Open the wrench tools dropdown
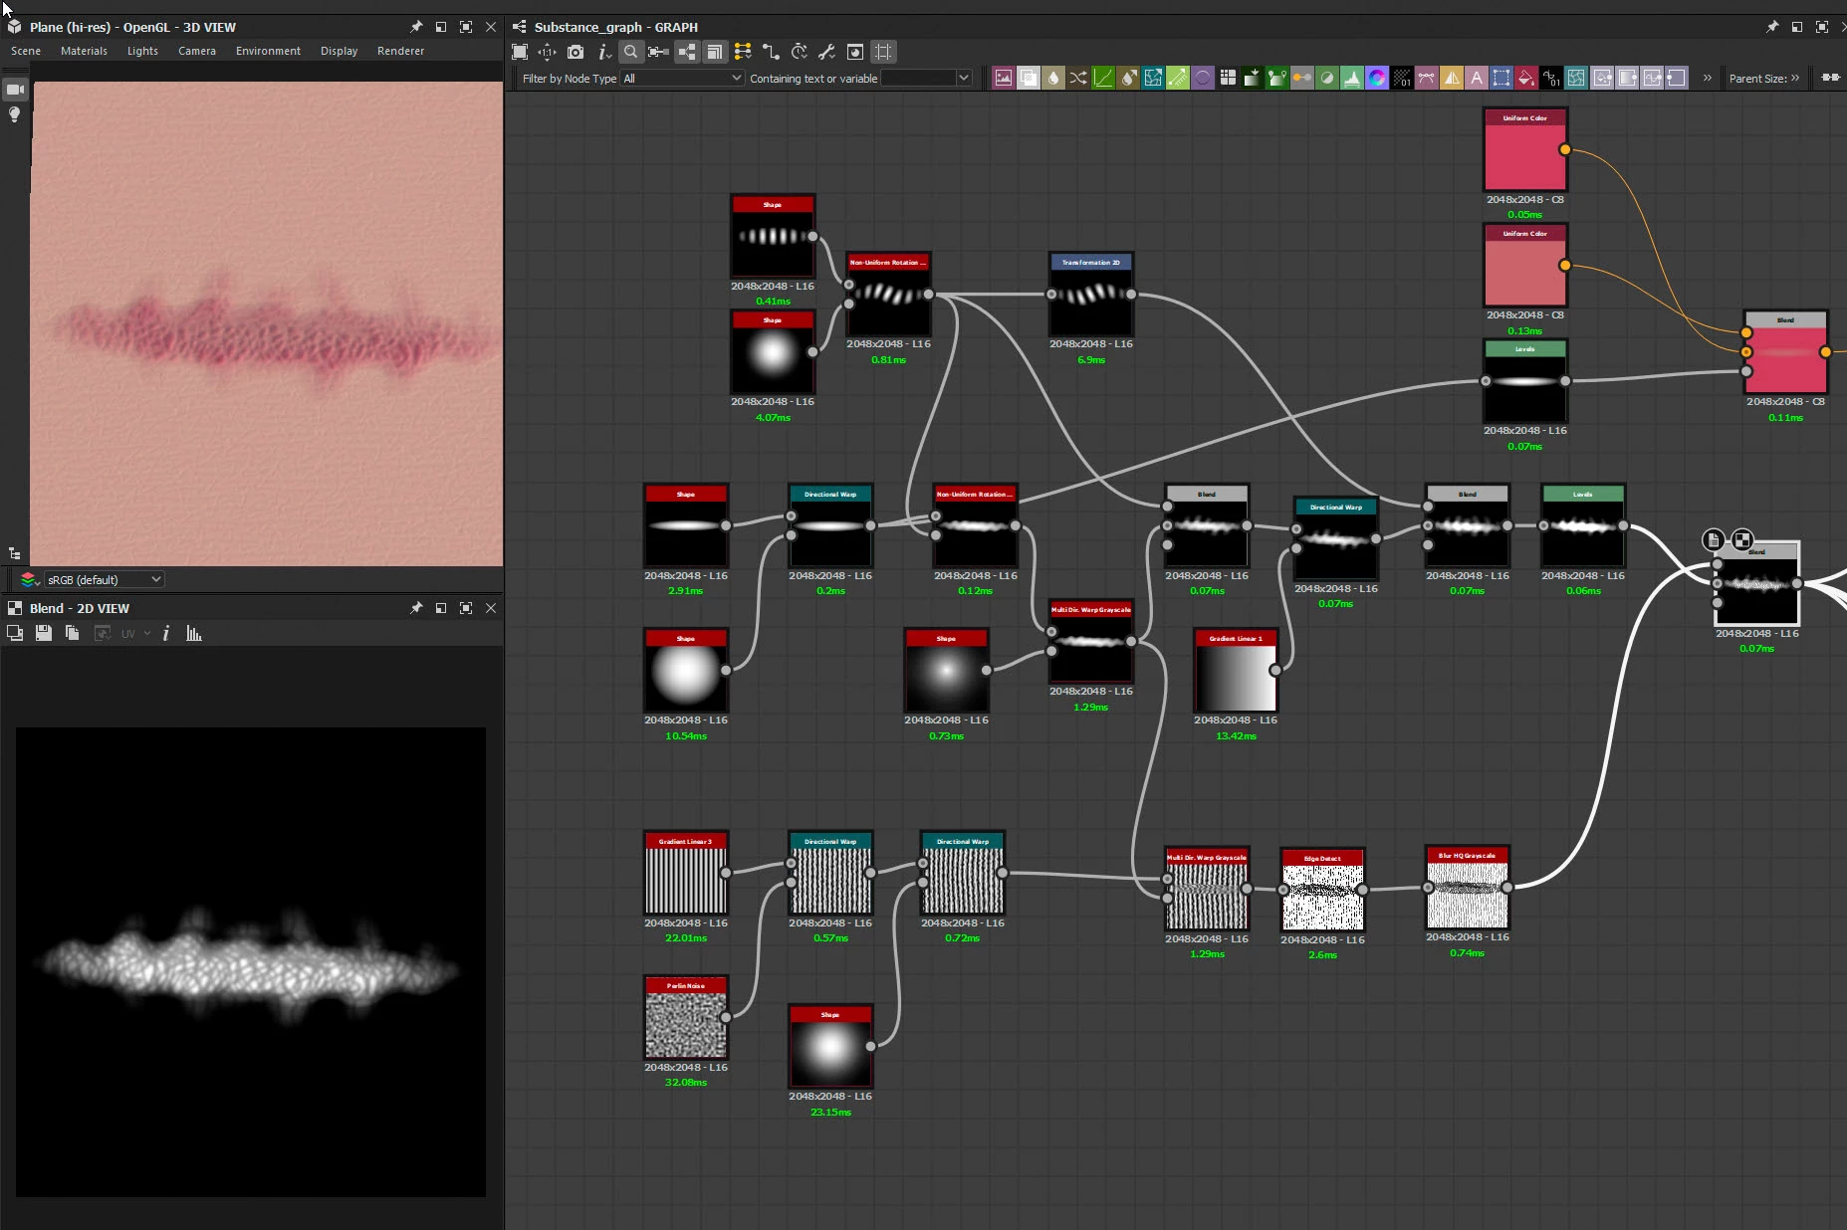Viewport: 1847px width, 1230px height. (x=826, y=52)
